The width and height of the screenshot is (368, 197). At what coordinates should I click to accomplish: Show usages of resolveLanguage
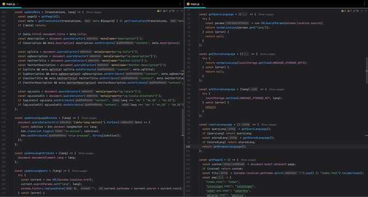(269, 125)
